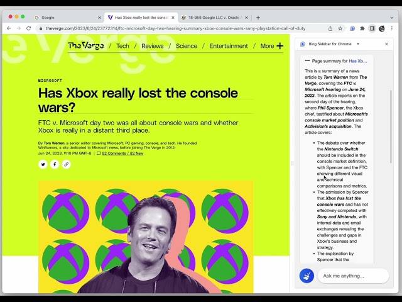Click the share icon in address bar
The image size is (402, 302).
coord(330,28)
